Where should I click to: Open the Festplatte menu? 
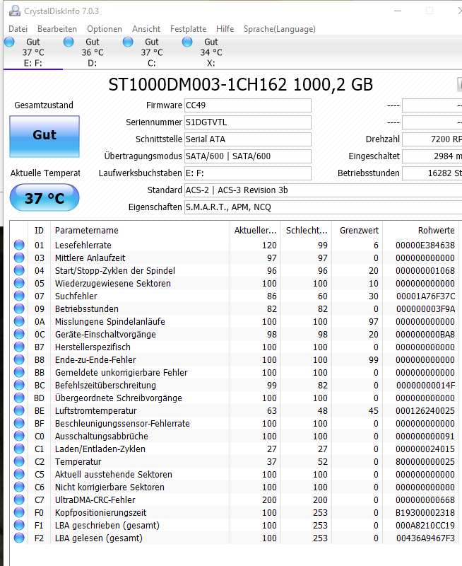point(188,29)
